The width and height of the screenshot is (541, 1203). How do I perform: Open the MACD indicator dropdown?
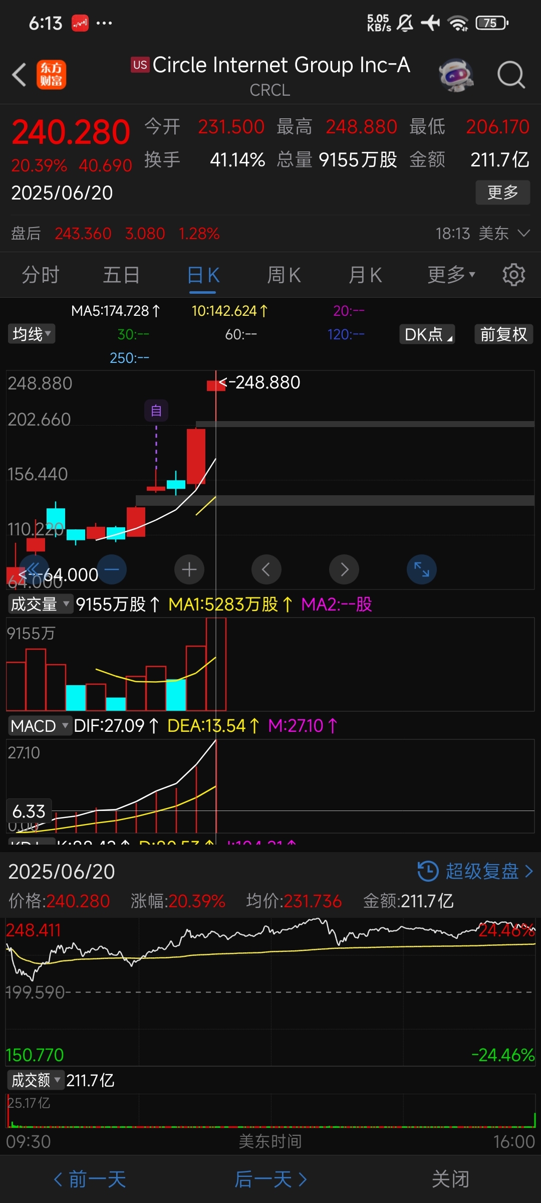pyautogui.click(x=40, y=726)
